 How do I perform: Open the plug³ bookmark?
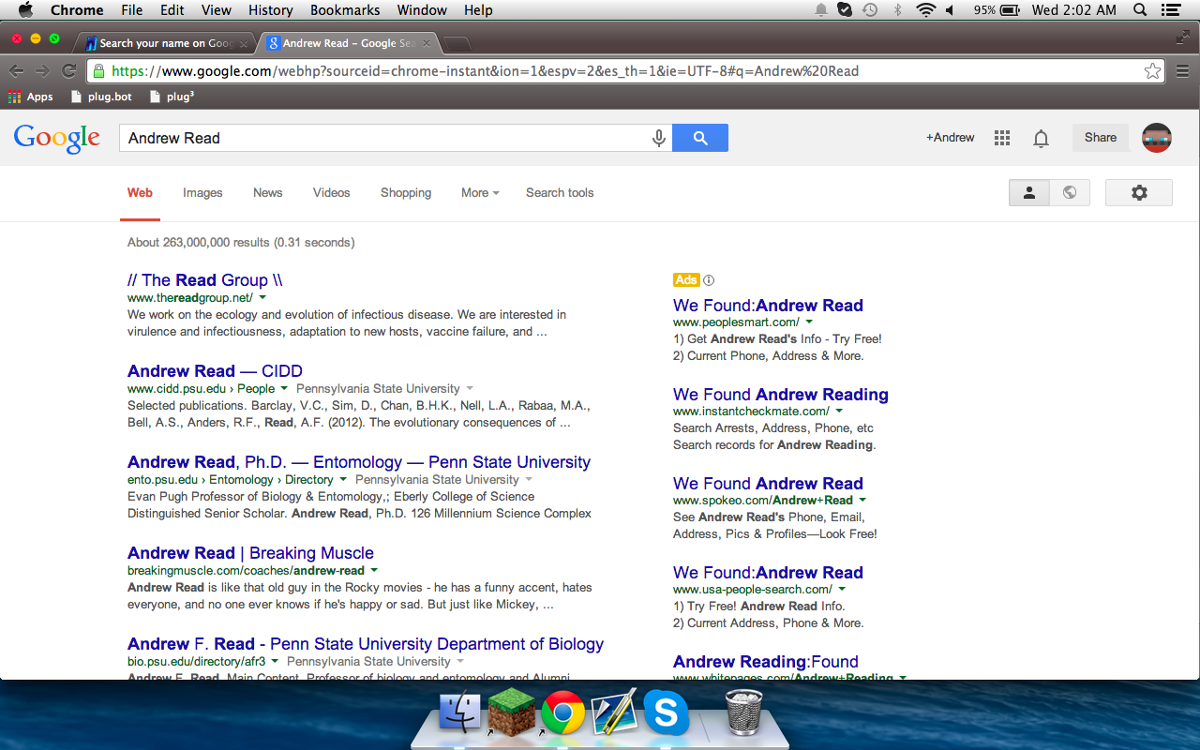[x=172, y=97]
